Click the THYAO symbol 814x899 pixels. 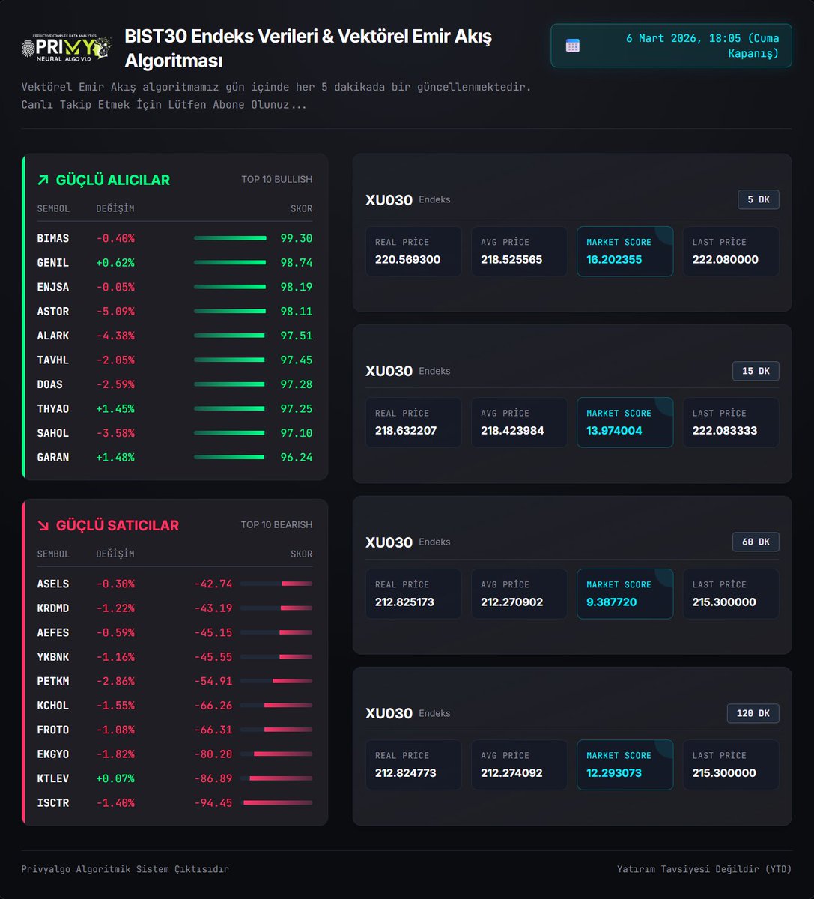53,409
